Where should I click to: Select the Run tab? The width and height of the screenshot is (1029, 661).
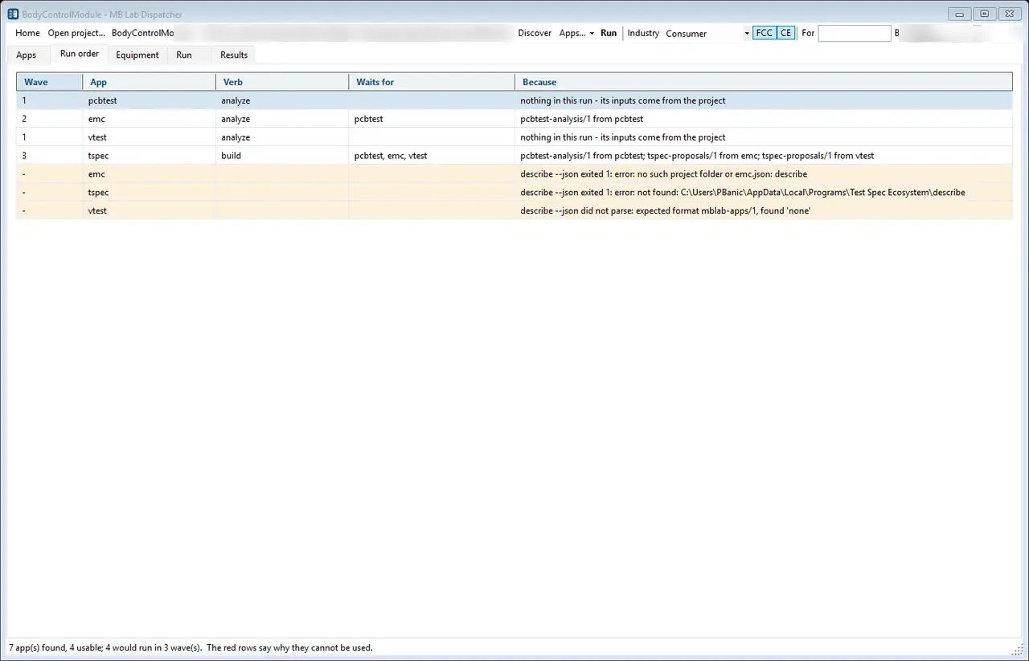[x=184, y=55]
